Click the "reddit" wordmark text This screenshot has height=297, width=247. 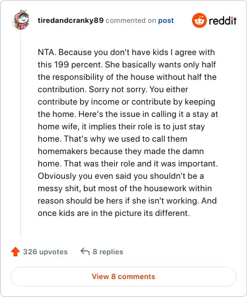(222, 20)
